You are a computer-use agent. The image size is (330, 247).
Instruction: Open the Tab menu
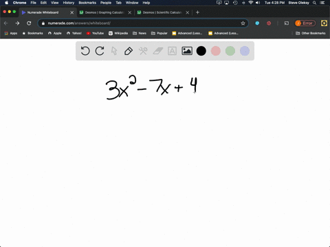pos(118,3)
